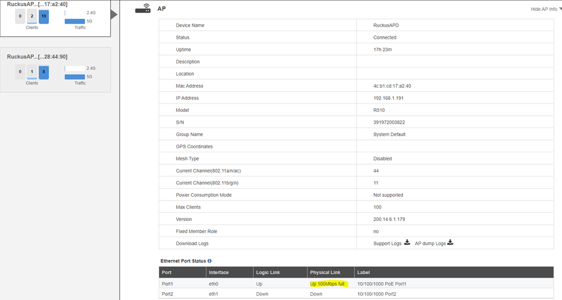This screenshot has height=300, width=562.
Task: Click the 5G traffic bar on first AP
Action: (75, 21)
